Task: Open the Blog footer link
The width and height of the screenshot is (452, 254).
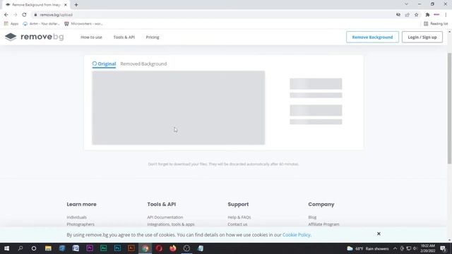Action: coord(312,217)
